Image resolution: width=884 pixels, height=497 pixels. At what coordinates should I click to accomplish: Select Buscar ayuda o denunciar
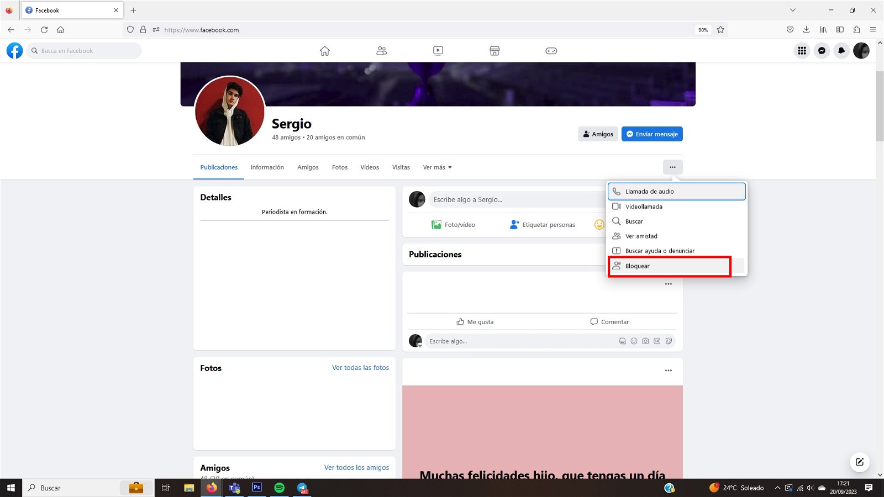[677, 251]
